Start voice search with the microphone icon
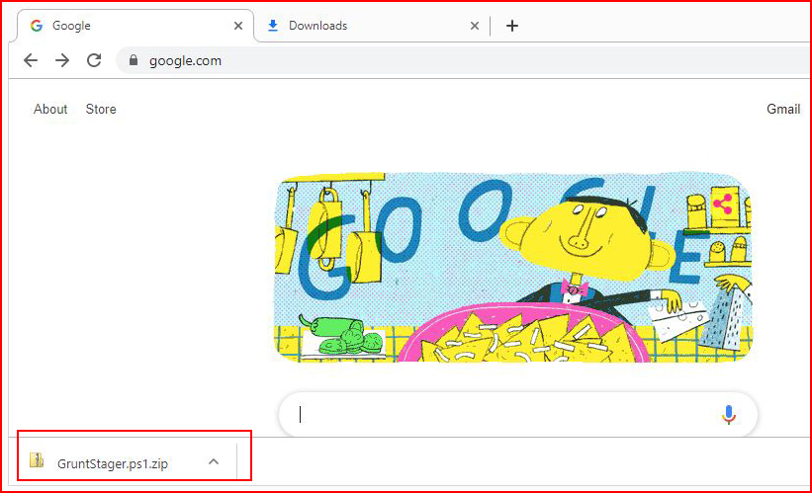This screenshot has width=812, height=493. pyautogui.click(x=728, y=414)
